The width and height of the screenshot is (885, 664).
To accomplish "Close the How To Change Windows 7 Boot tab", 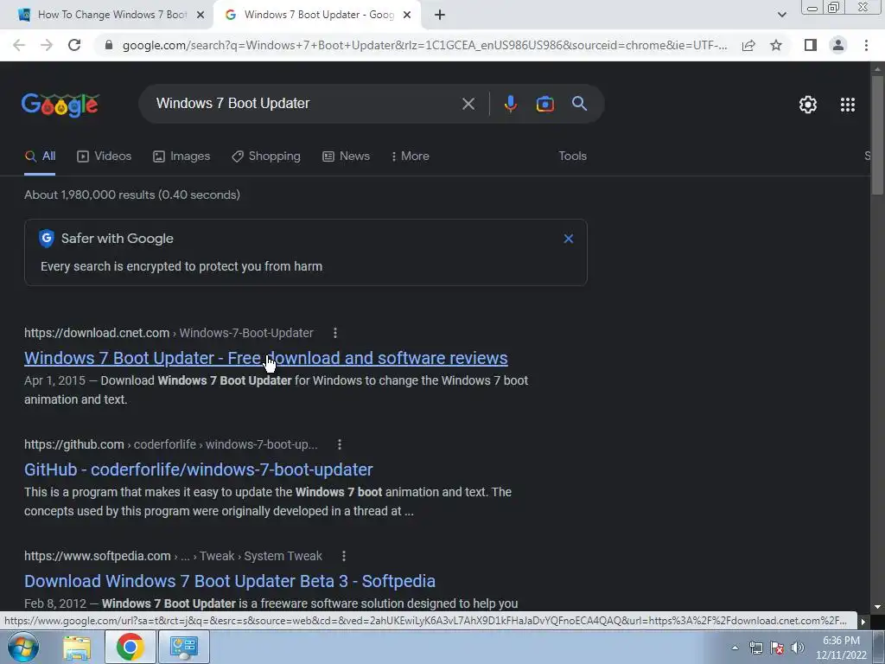I will (201, 16).
